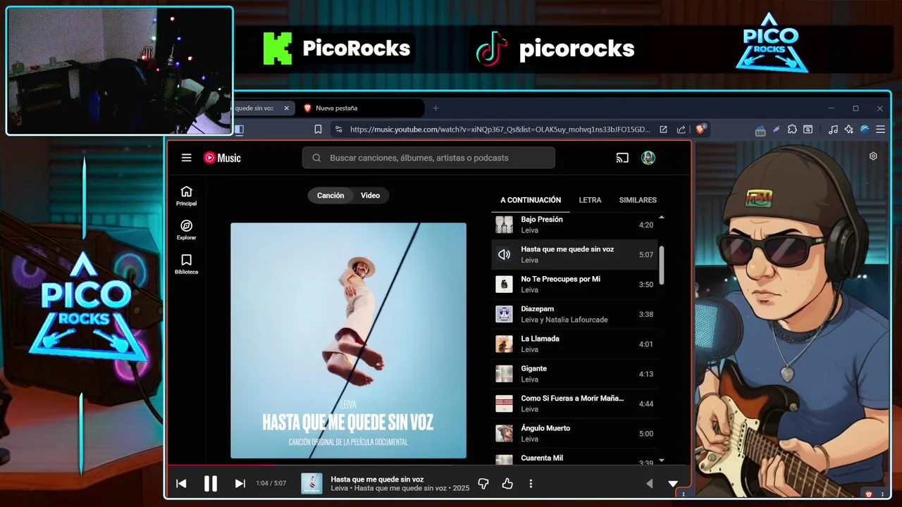Play No Te Preocupes por Mi
902x507 pixels.
coord(574,284)
